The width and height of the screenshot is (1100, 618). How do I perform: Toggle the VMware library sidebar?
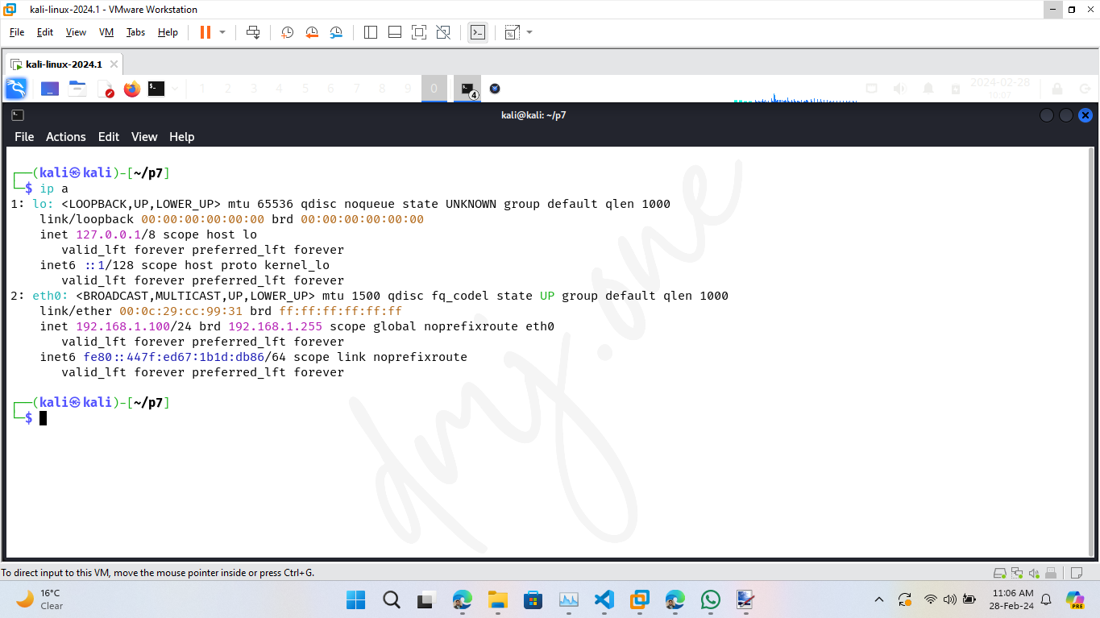click(x=371, y=32)
